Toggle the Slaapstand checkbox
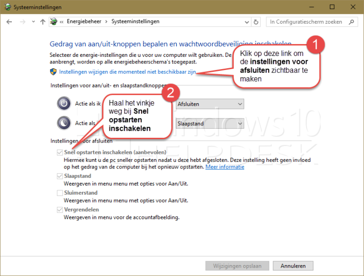This screenshot has height=276, width=364. coord(60,176)
